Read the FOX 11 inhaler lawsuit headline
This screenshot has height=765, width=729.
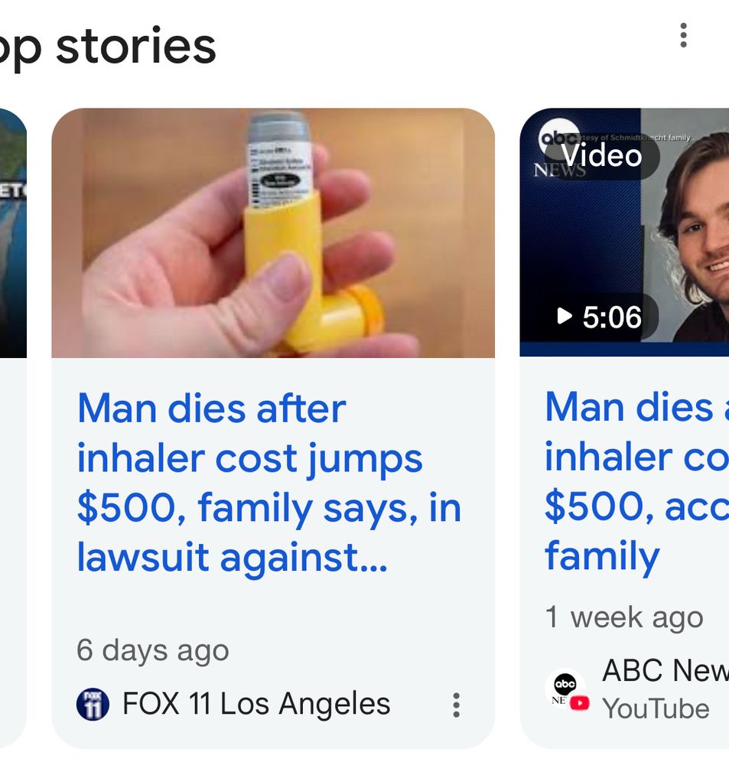tap(268, 483)
